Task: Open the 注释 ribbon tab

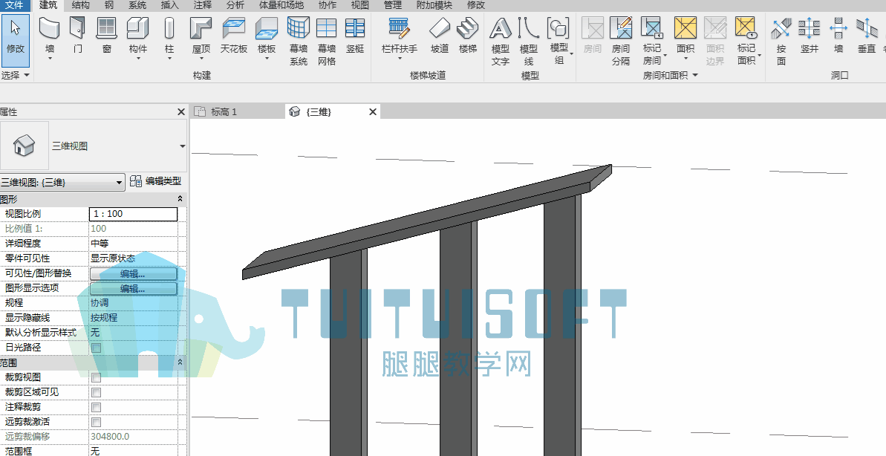Action: [202, 5]
